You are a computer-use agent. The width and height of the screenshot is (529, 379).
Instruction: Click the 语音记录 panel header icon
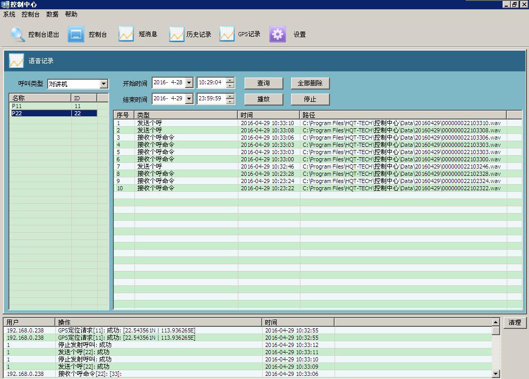click(17, 60)
